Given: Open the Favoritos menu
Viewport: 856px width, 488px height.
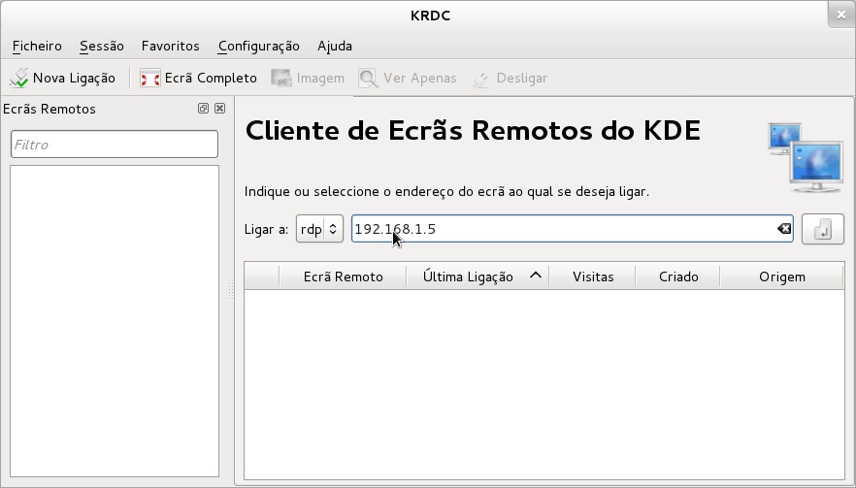Looking at the screenshot, I should pos(170,46).
